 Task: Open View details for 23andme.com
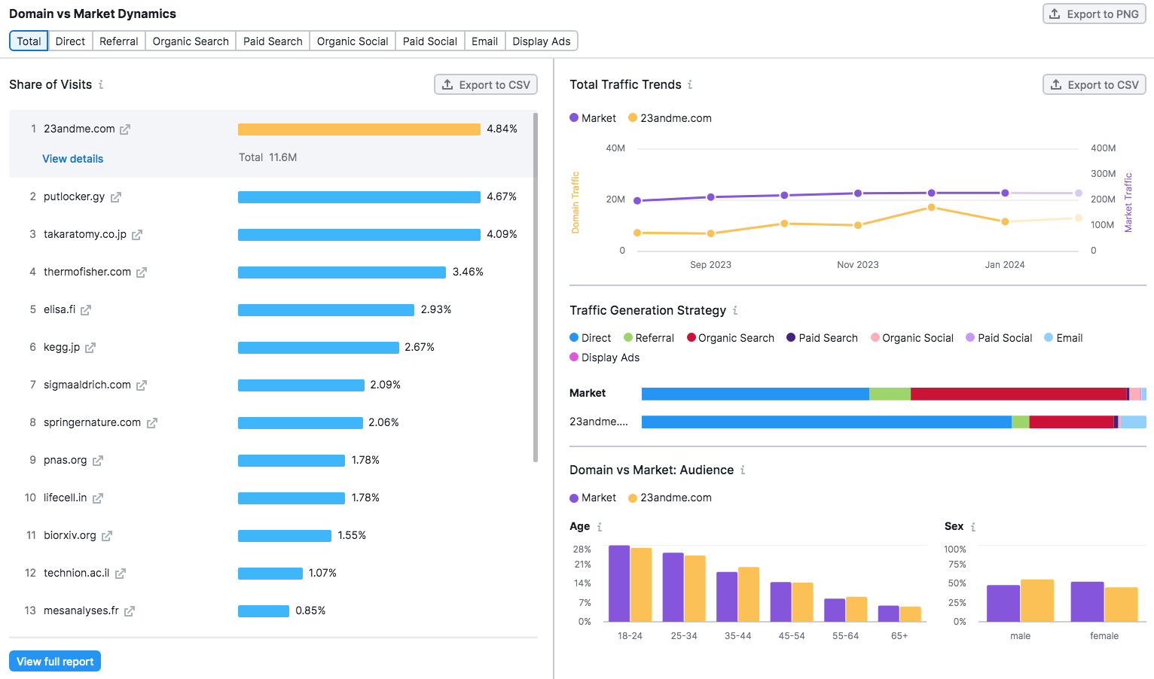click(73, 159)
